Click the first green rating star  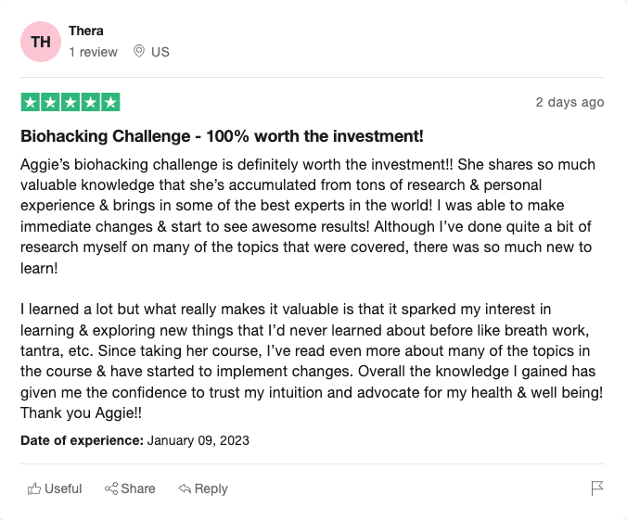tap(30, 102)
